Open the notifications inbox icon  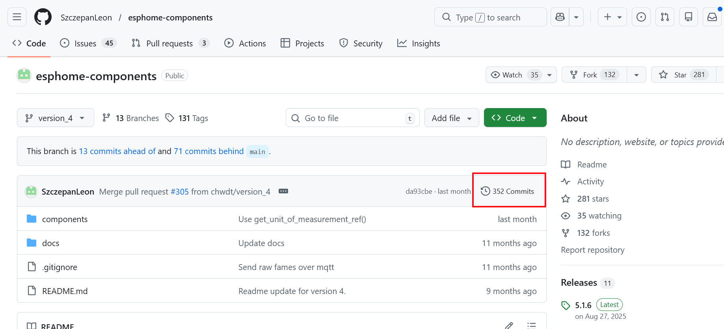pos(712,17)
